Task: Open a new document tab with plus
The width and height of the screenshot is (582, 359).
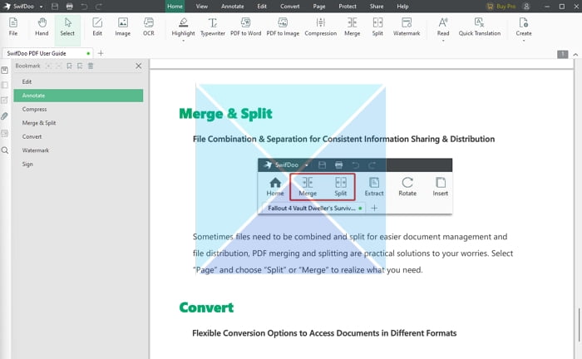Action: (101, 53)
